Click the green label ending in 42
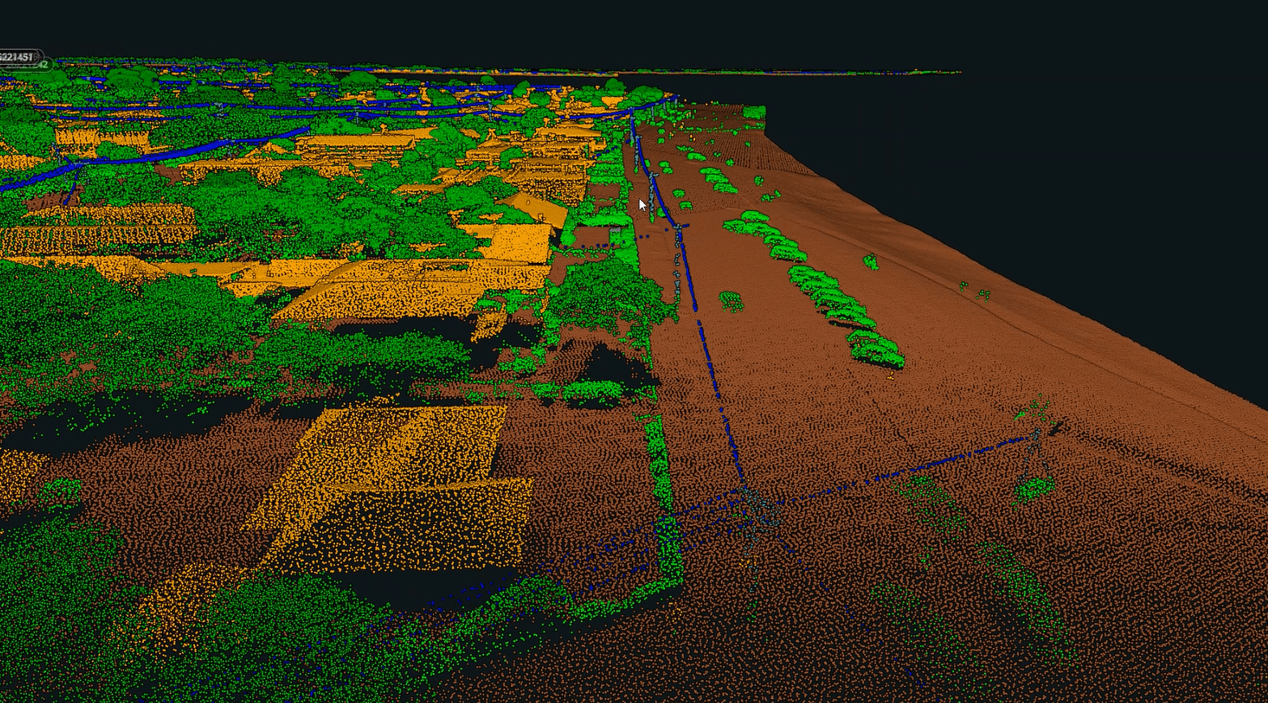 click(x=40, y=65)
